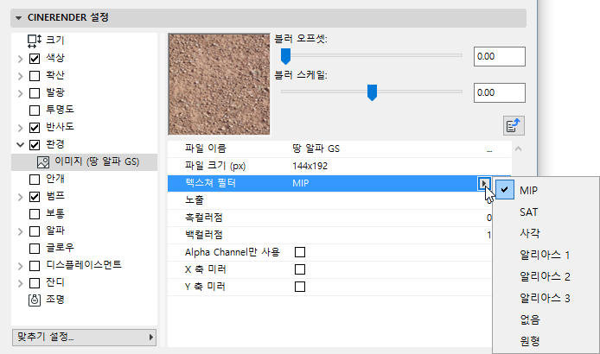Expand the 색상 channel chevron
This screenshot has height=354, width=600.
20,59
